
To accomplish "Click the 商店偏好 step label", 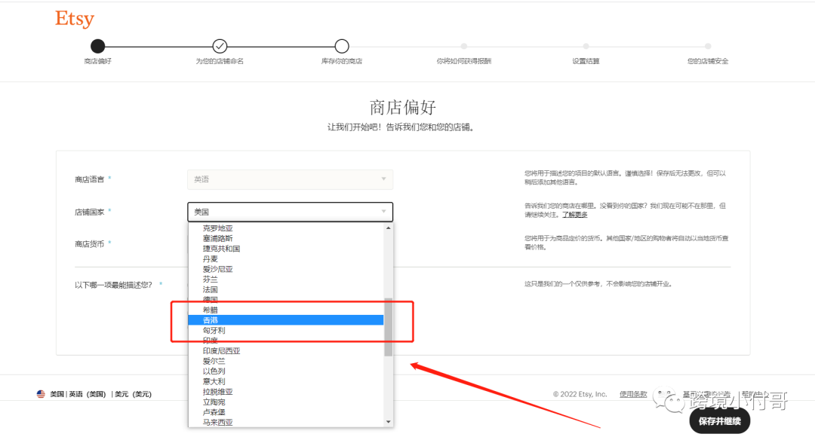I will pyautogui.click(x=97, y=61).
